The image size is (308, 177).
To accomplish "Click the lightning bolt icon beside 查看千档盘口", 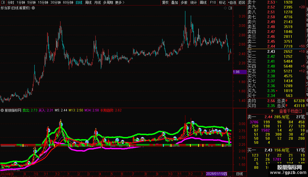I will (x=273, y=111).
